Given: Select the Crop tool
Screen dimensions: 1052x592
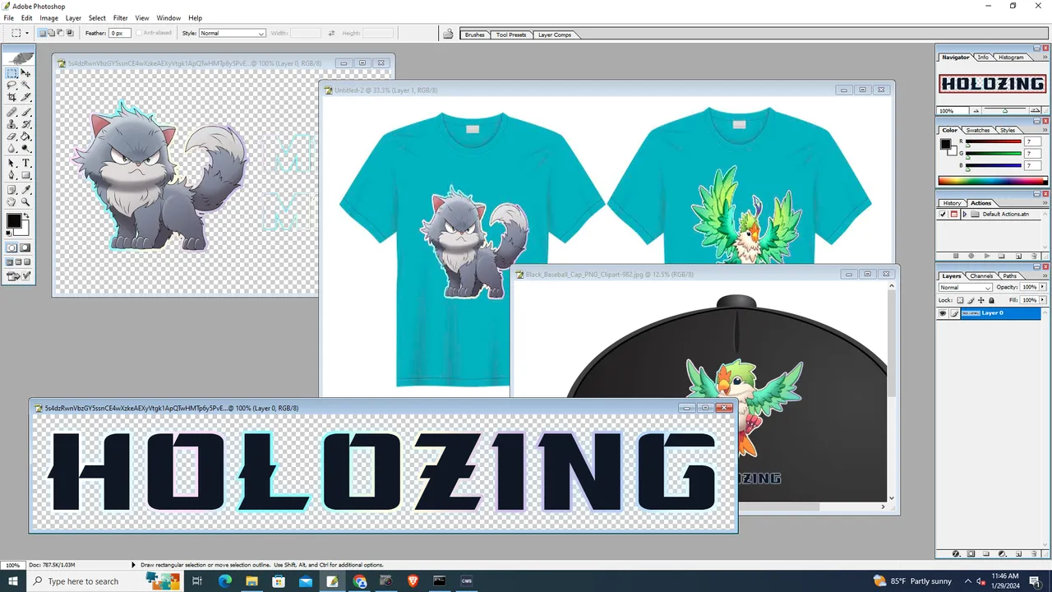Looking at the screenshot, I should 12,97.
